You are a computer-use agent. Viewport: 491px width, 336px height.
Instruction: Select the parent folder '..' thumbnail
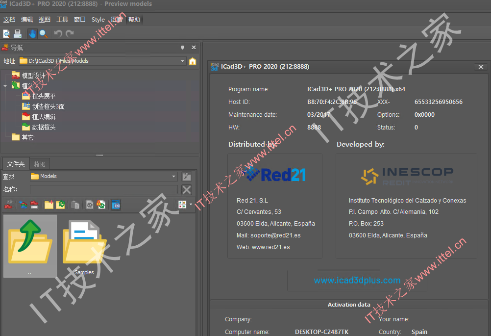30,246
